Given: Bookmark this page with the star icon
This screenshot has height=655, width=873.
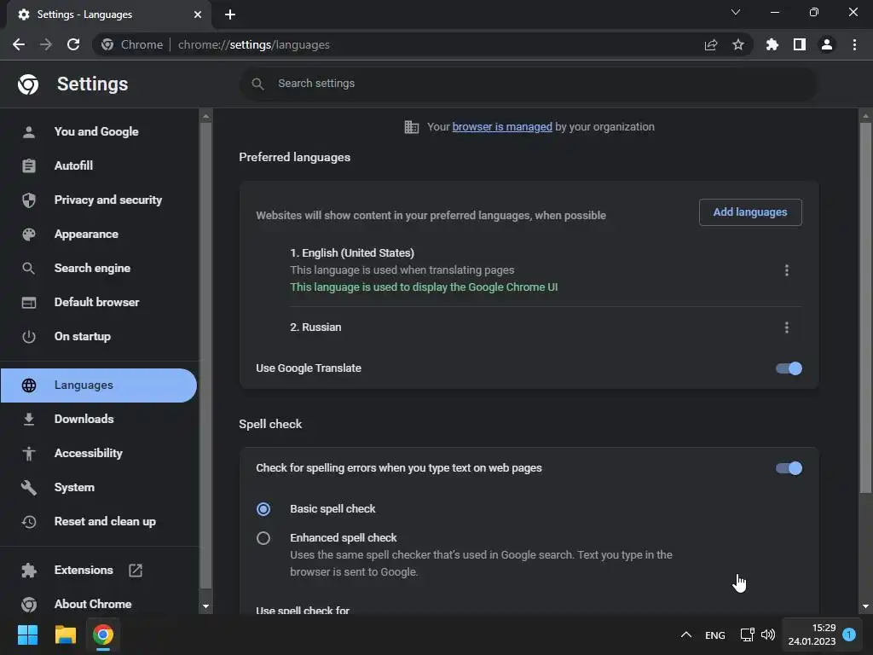Looking at the screenshot, I should [x=738, y=44].
